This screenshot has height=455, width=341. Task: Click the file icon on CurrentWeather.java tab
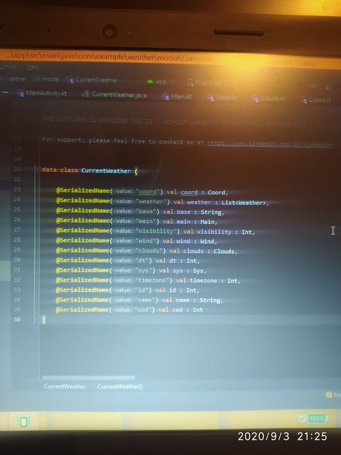(85, 94)
